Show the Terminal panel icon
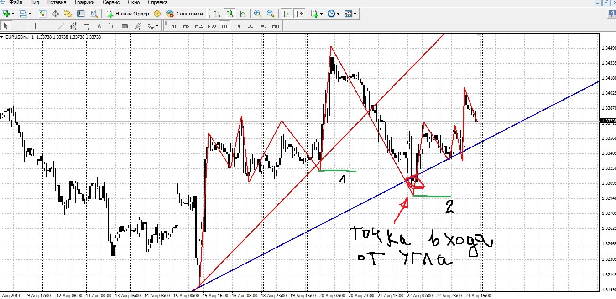The image size is (616, 299). tap(81, 14)
